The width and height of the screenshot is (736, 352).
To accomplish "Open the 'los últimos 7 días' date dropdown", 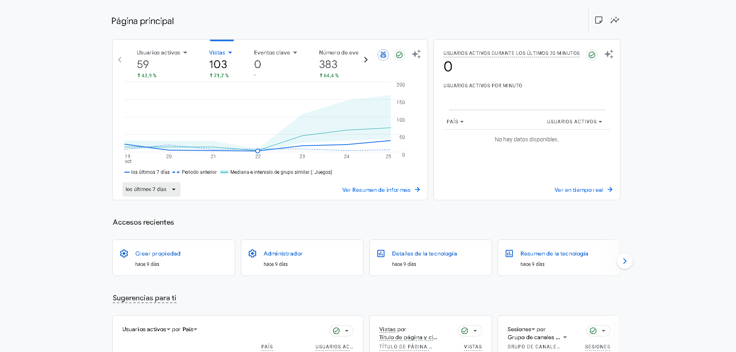I will point(151,189).
